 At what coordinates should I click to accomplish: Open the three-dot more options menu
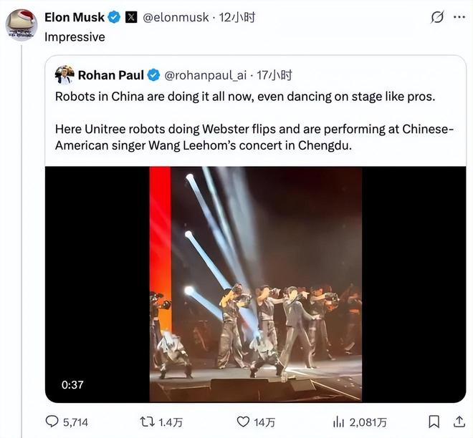(459, 17)
